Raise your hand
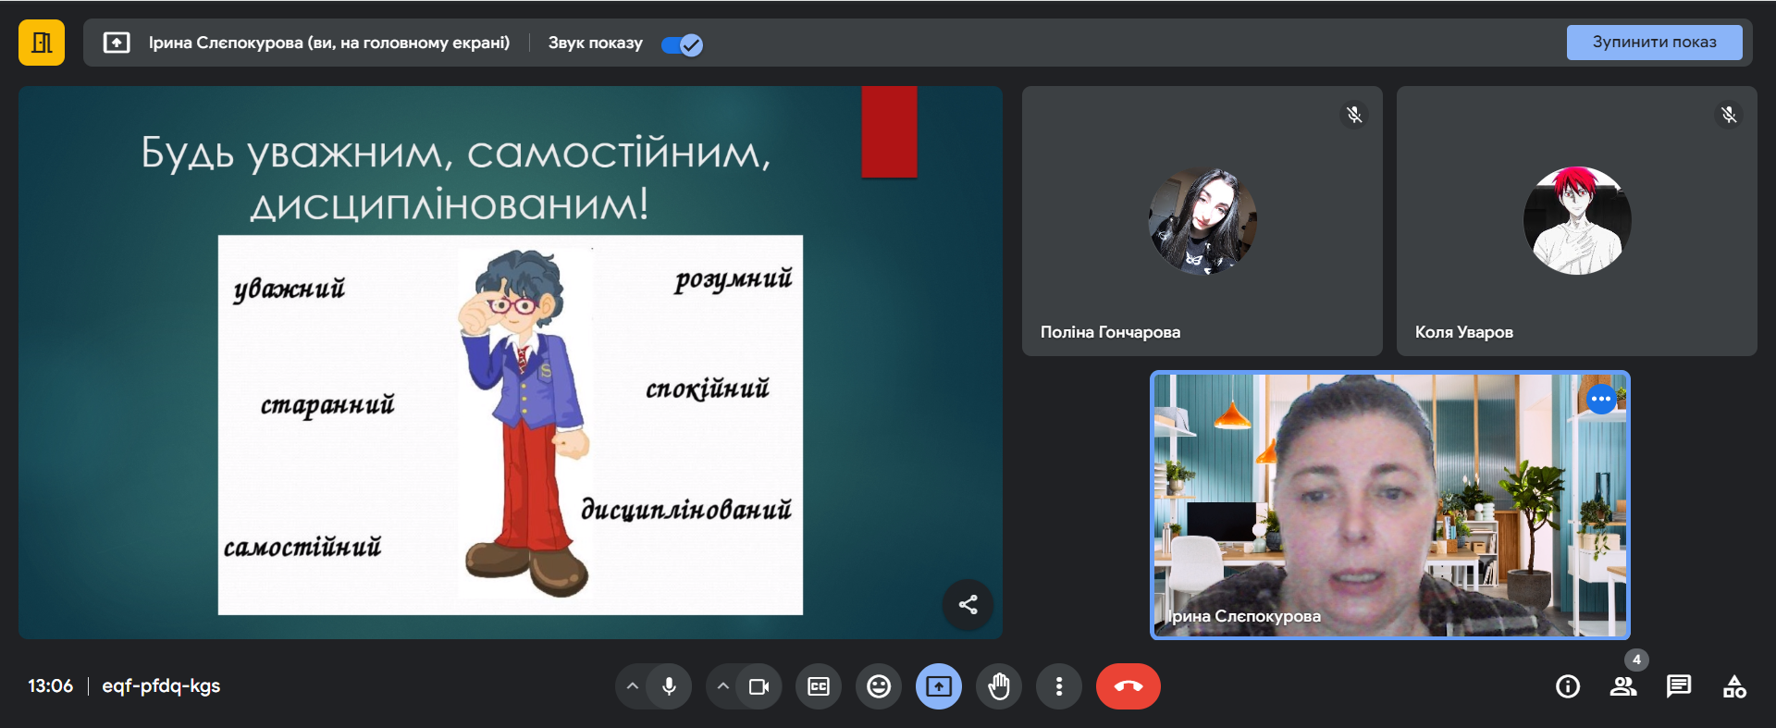This screenshot has height=728, width=1776. point(999,686)
